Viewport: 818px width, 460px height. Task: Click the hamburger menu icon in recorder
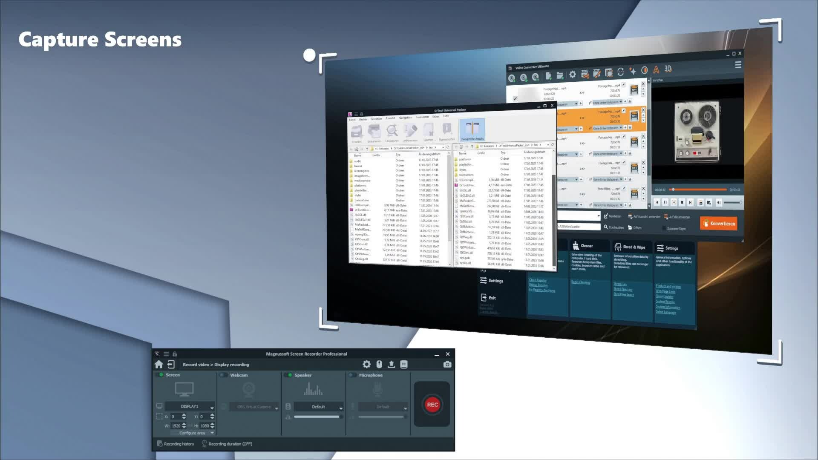tap(166, 354)
